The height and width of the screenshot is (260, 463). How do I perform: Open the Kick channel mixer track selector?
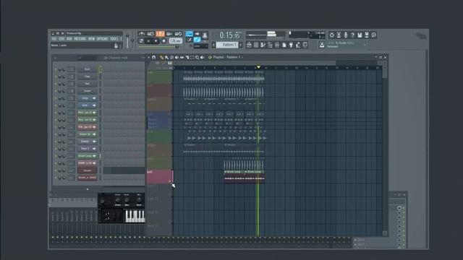[71, 69]
